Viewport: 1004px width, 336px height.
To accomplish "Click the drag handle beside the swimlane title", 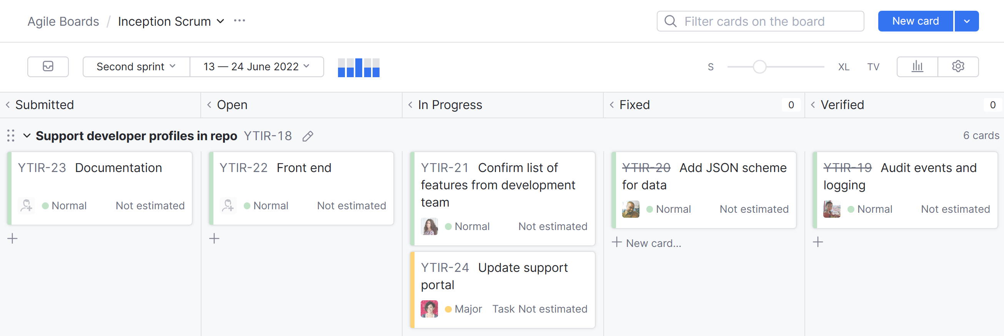I will pos(10,136).
